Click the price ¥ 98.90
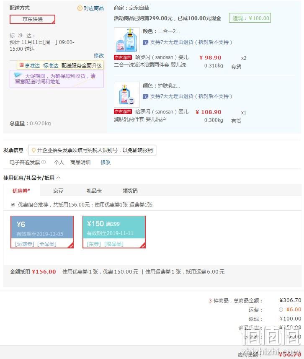The image size is (304, 359). 210,58
